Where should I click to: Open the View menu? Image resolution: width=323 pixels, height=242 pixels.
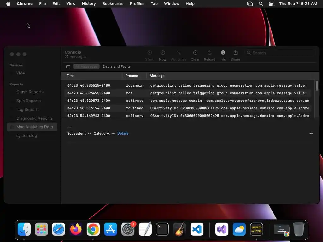pos(71,4)
